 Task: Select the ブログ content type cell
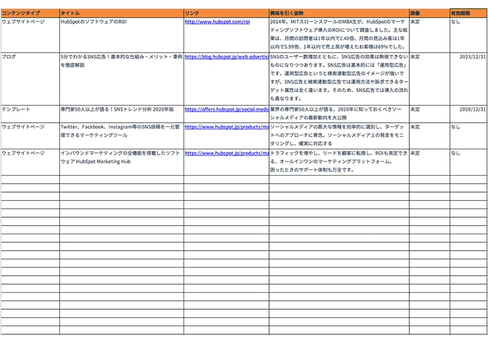[x=30, y=79]
